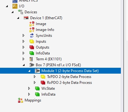Click the Device 1 EtherCAT icon
The image size is (128, 112).
point(26,18)
